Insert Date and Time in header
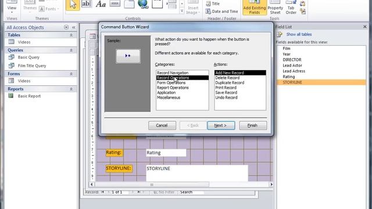 pos(221,12)
